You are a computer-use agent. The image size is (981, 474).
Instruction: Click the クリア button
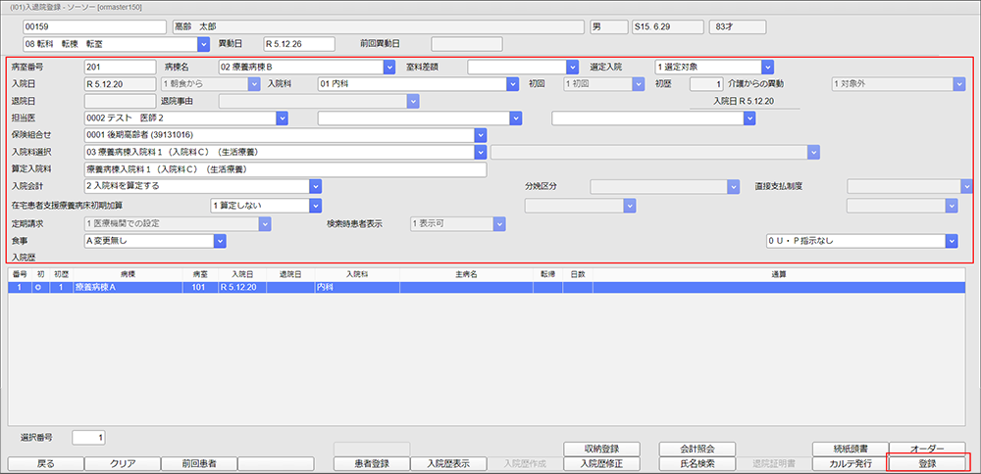coord(123,463)
